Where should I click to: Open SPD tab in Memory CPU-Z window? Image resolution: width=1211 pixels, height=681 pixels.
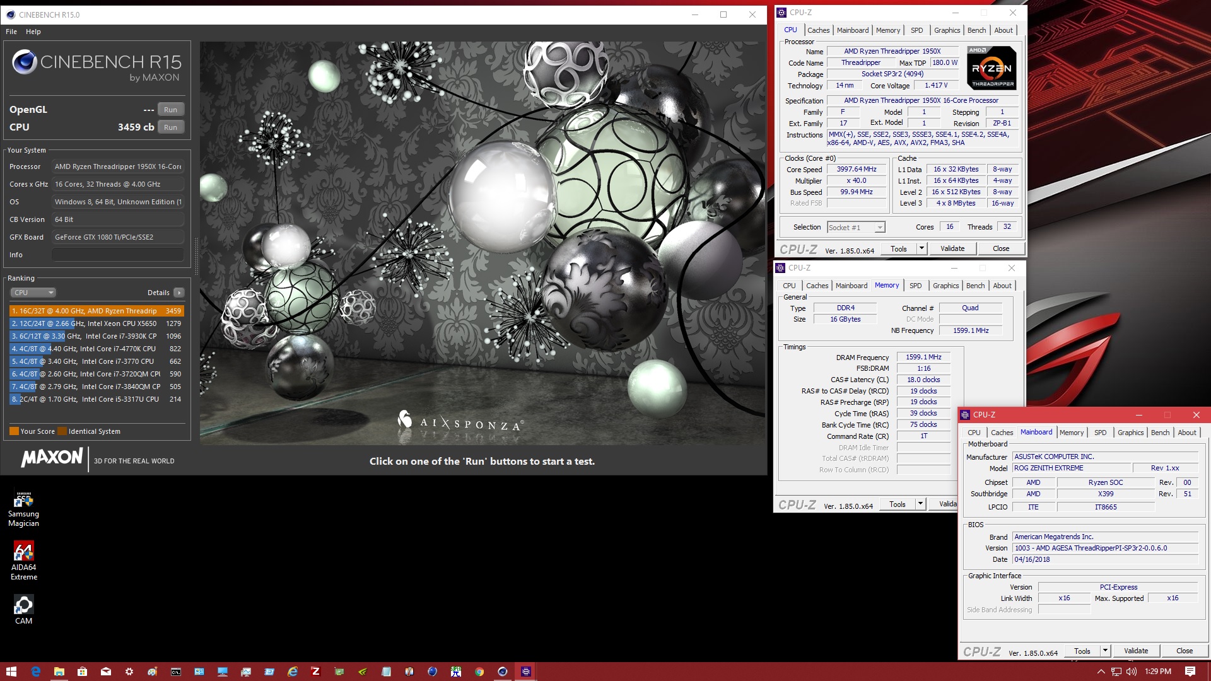pyautogui.click(x=915, y=286)
